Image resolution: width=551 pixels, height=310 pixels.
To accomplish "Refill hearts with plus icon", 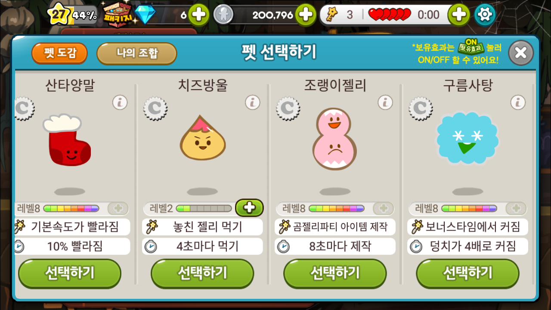I will pyautogui.click(x=459, y=15).
